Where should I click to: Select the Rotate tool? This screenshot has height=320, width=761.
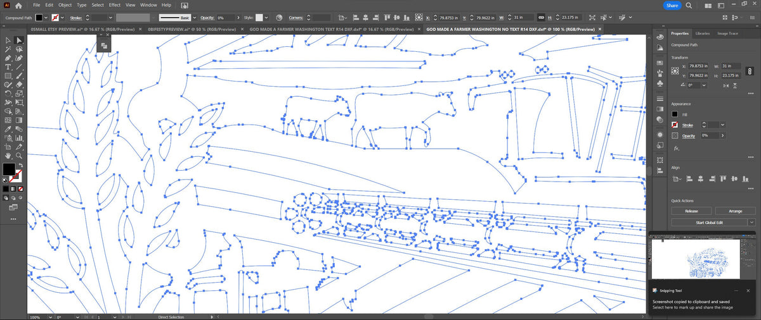click(8, 93)
